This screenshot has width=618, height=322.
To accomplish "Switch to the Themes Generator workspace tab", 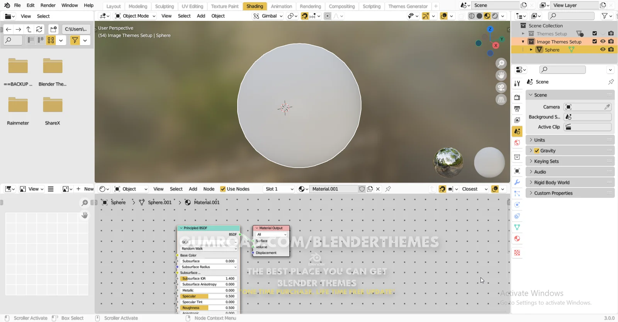I will 408,6.
